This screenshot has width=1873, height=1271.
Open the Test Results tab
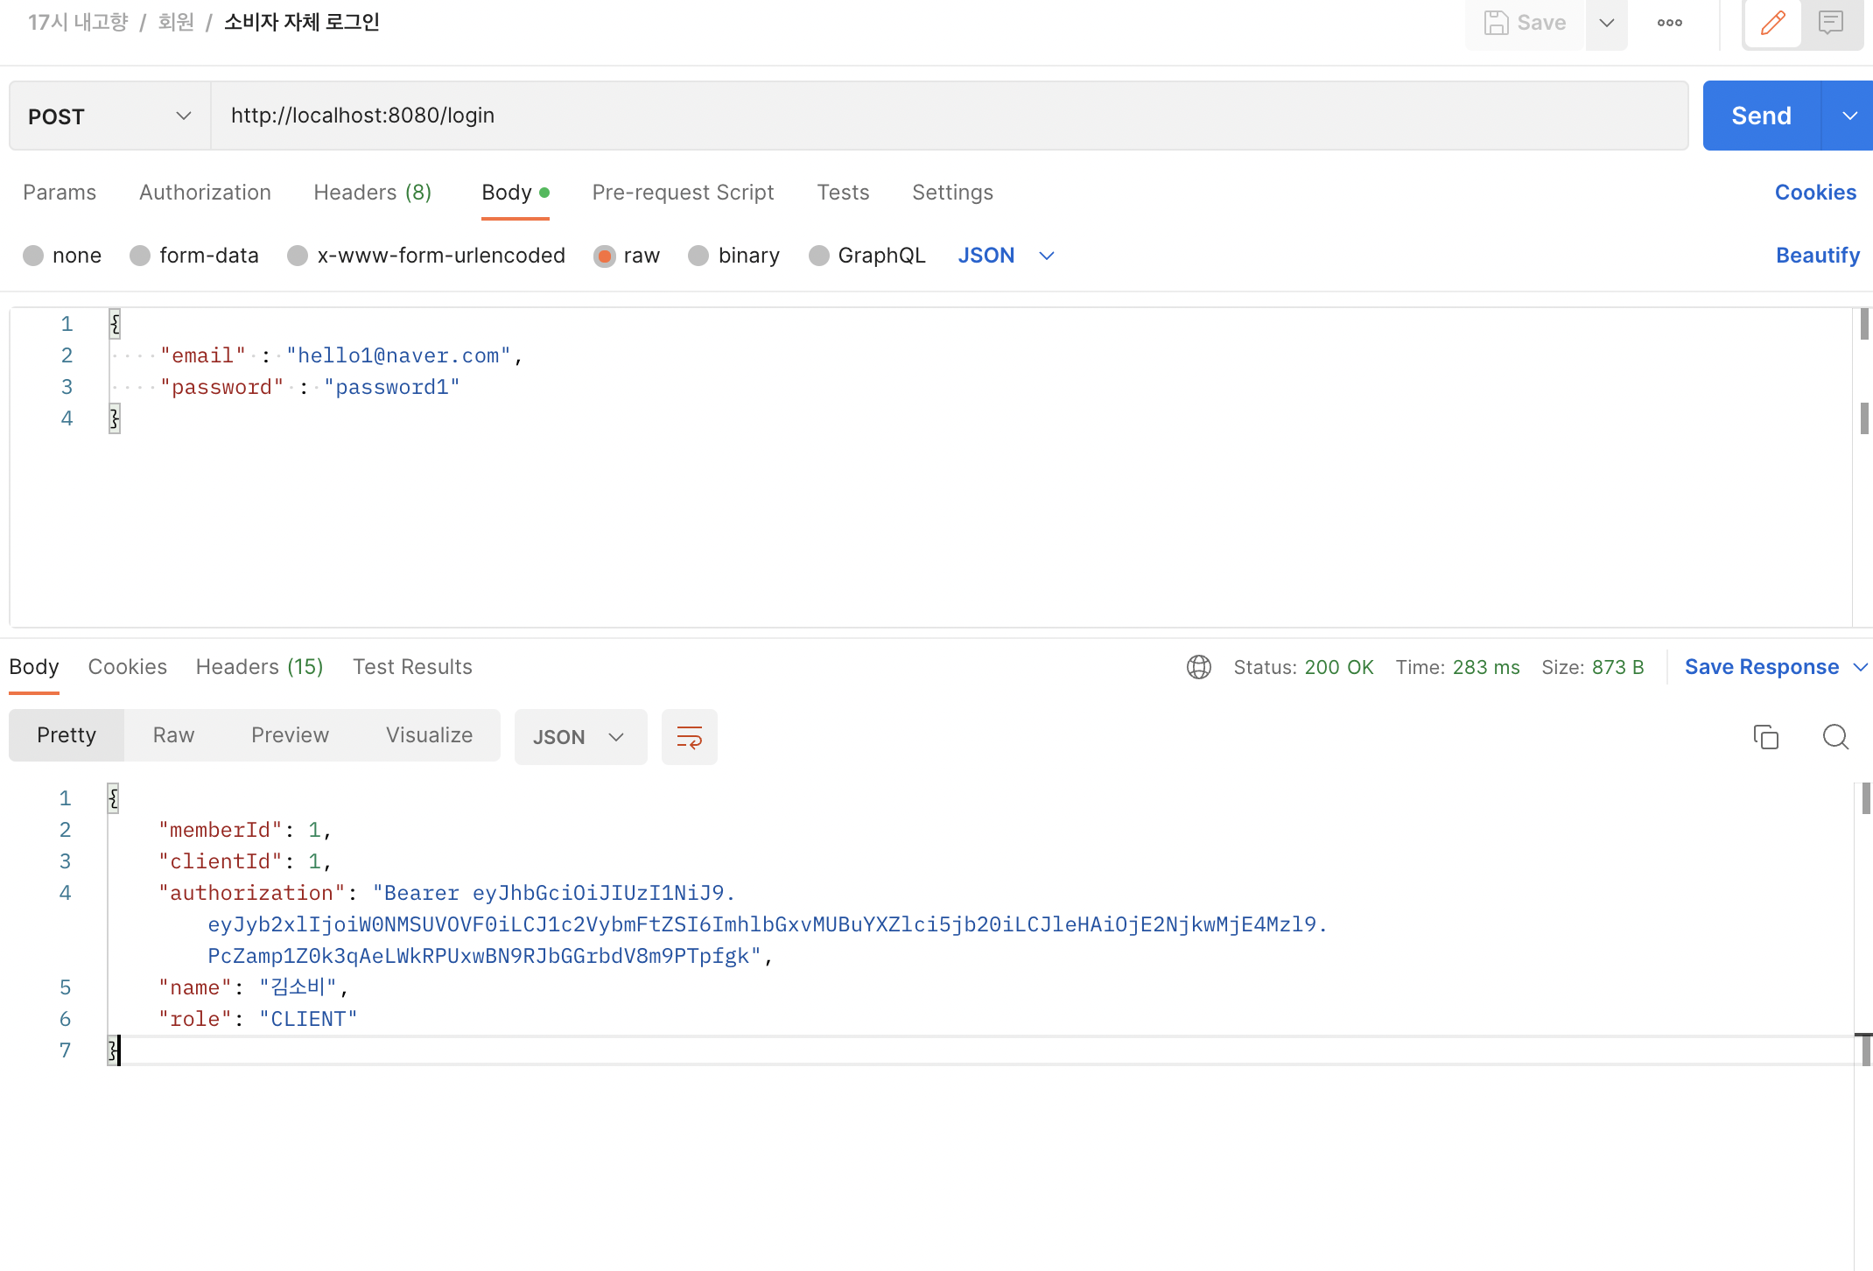tap(412, 667)
